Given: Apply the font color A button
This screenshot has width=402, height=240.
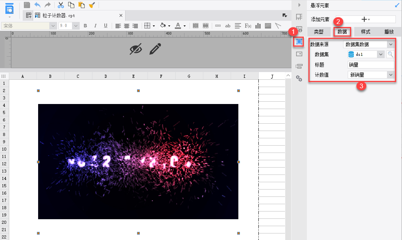Looking at the screenshot, I should tap(178, 26).
